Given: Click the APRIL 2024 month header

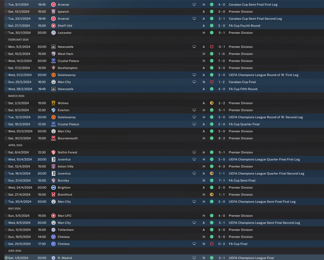Looking at the screenshot, I should click(x=15, y=145).
